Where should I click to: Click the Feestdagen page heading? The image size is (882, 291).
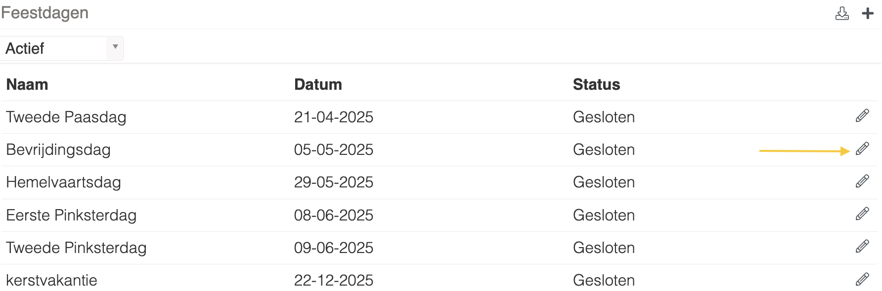[44, 13]
